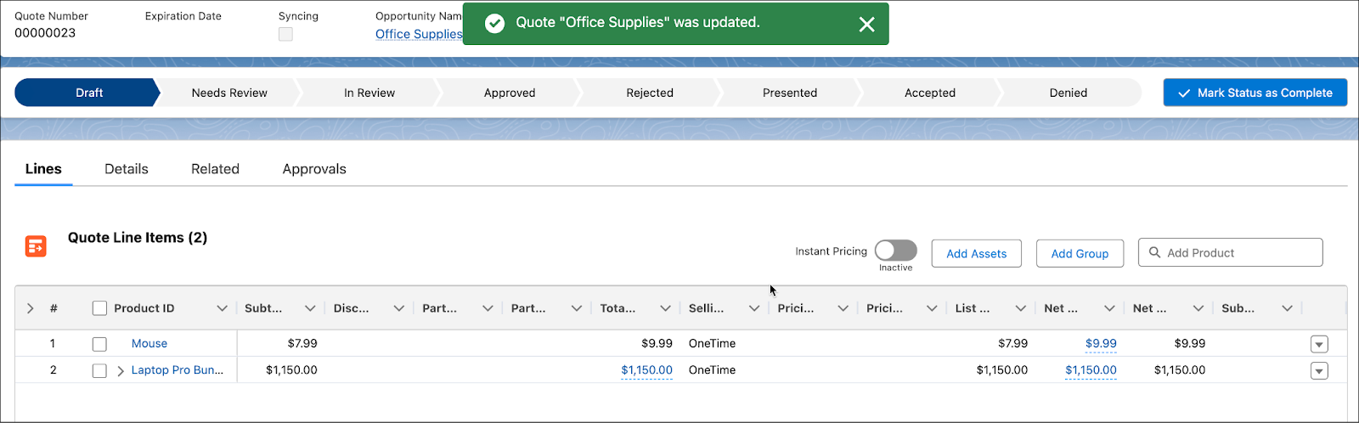
Task: Click the green success checkmark icon
Action: point(494,24)
